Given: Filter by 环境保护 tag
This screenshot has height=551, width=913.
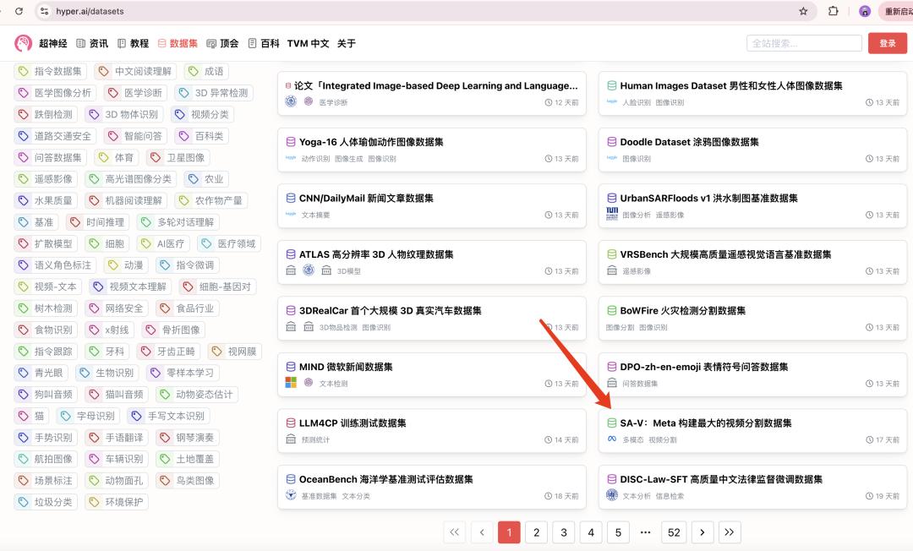Looking at the screenshot, I should click(x=117, y=501).
